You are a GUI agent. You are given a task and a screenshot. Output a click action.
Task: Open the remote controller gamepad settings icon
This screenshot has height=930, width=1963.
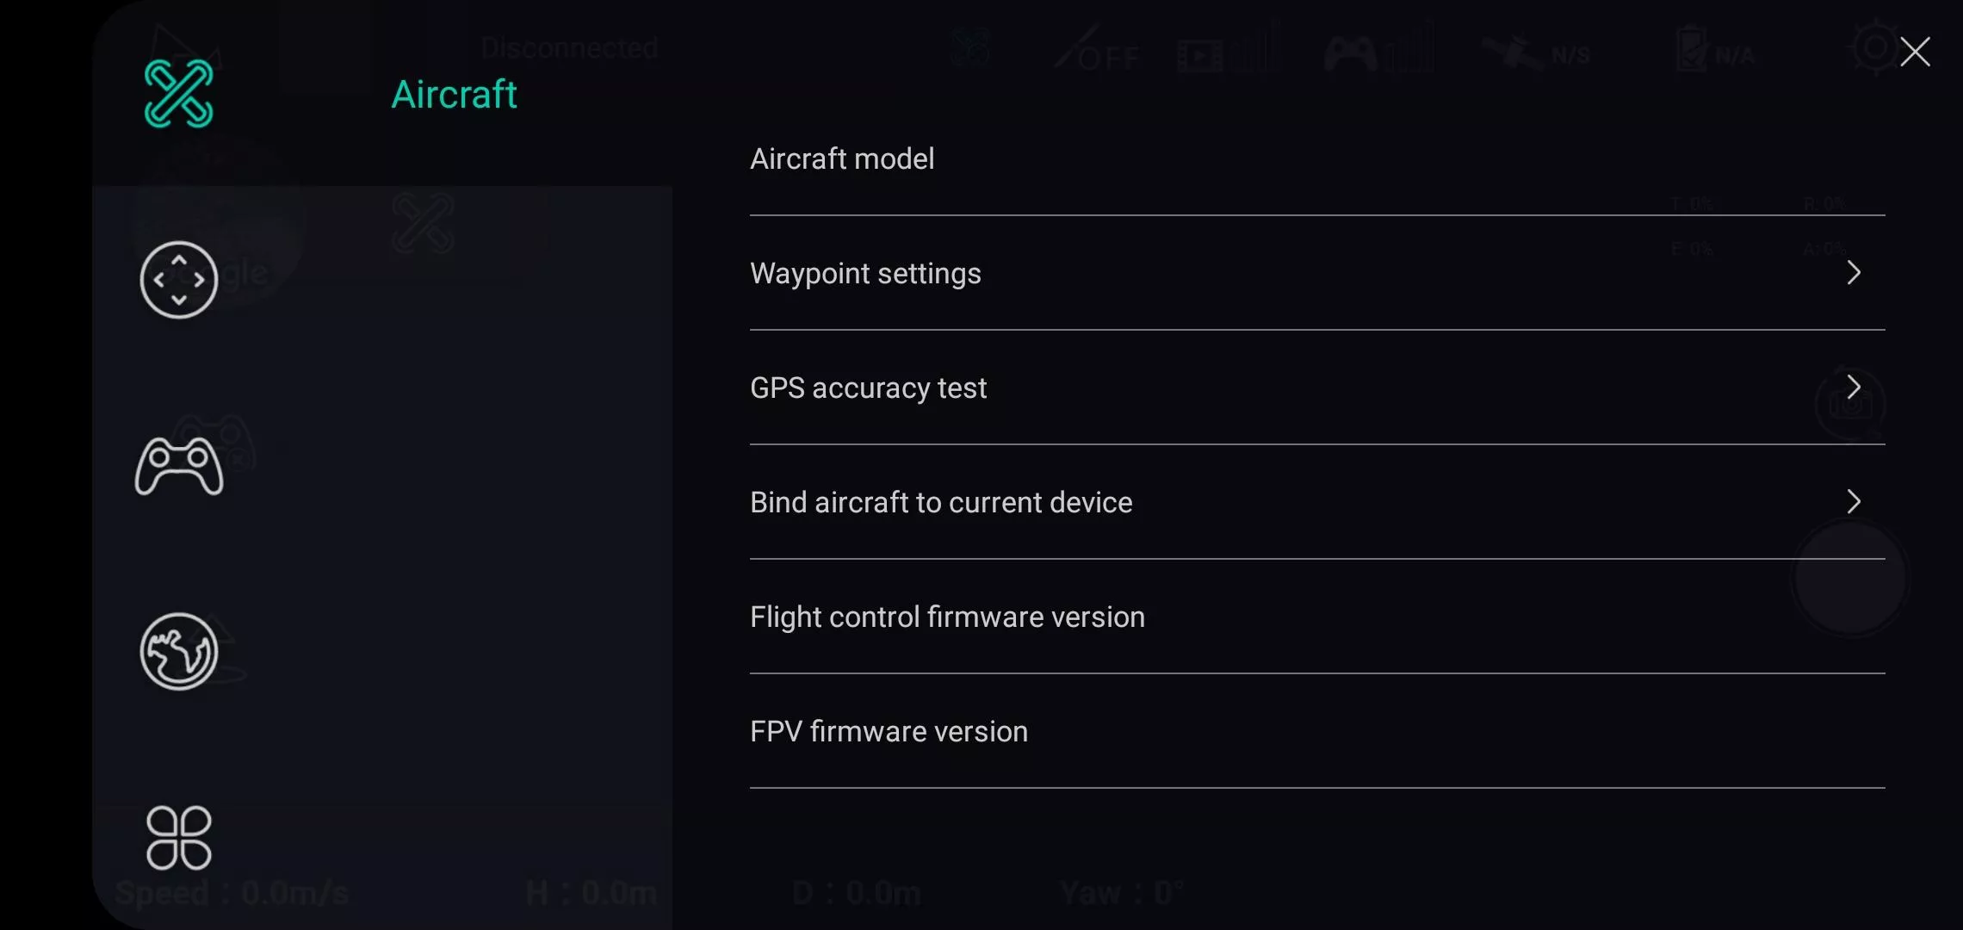click(179, 466)
